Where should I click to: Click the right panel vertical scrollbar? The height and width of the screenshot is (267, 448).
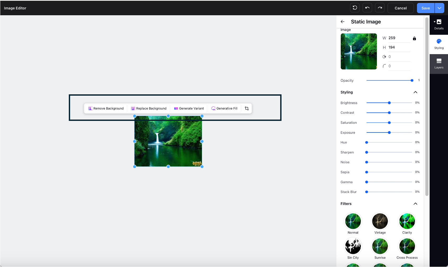(427, 106)
